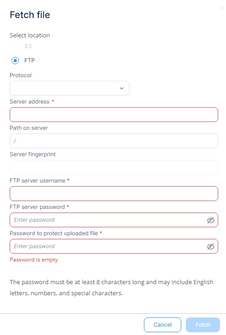Image resolution: width=226 pixels, height=335 pixels.
Task: Click the FTP server username label
Action: pyautogui.click(x=37, y=181)
